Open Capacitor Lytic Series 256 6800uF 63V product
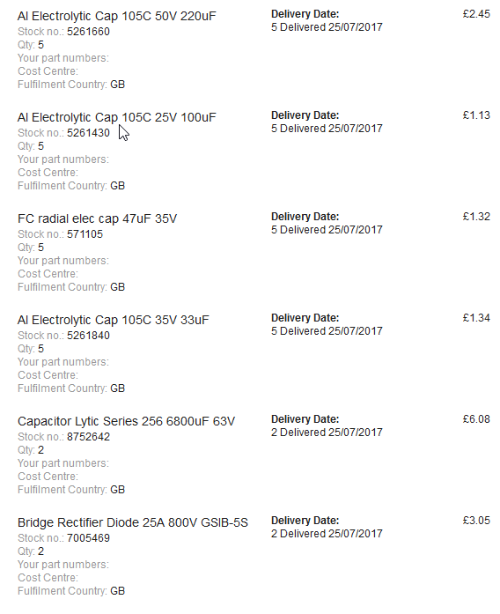 pyautogui.click(x=127, y=421)
